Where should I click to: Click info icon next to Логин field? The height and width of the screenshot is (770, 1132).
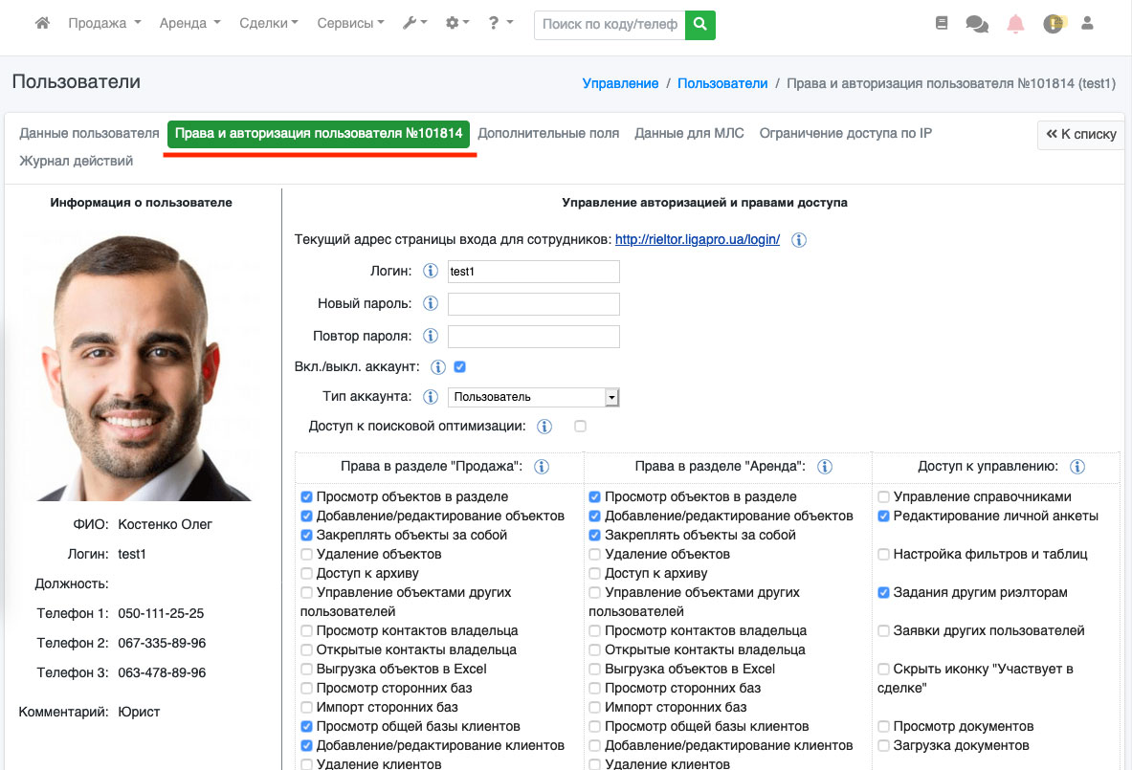pos(431,272)
